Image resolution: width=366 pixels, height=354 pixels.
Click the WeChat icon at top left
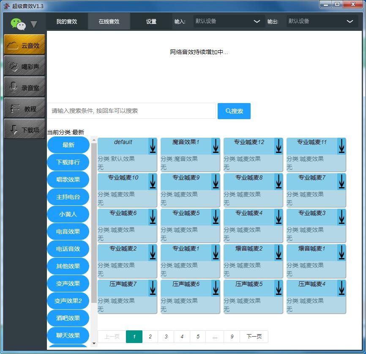click(18, 23)
